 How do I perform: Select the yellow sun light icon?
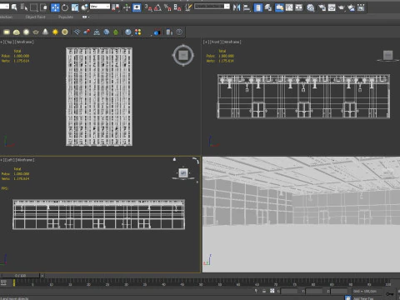tap(55, 32)
